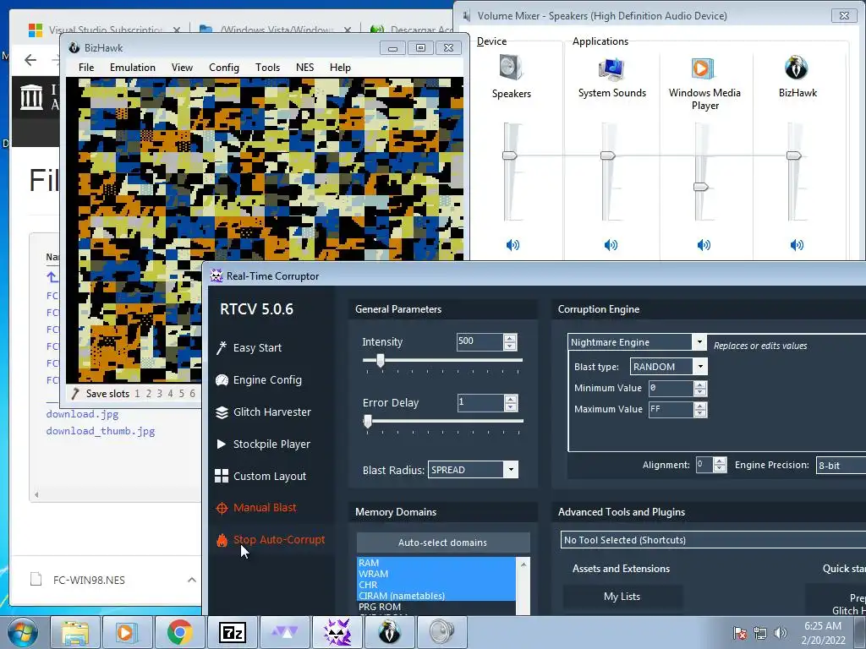Screen dimensions: 866x649
Task: Increase Alignment with the up stepper arrow
Action: click(x=720, y=461)
